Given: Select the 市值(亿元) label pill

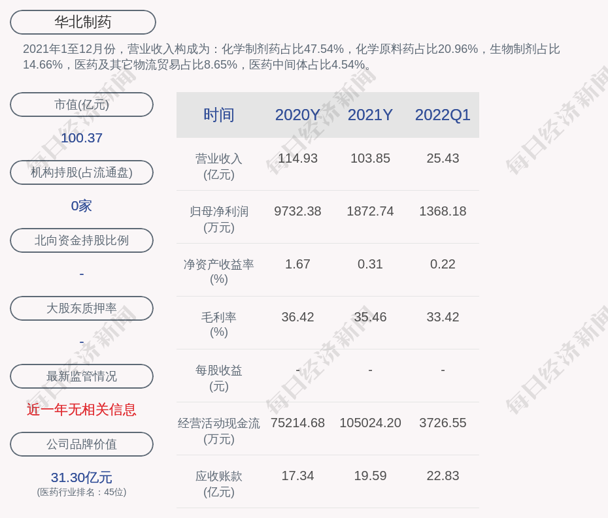Looking at the screenshot, I should point(82,105).
